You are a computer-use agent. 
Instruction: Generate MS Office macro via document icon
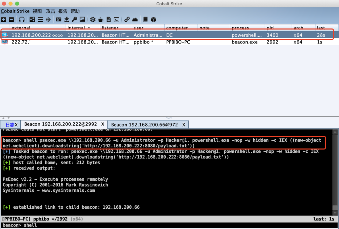click(109, 20)
